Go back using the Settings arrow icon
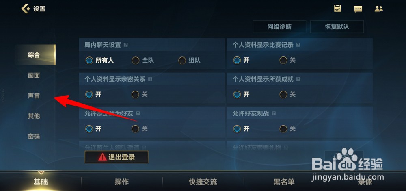Viewport: 406px width, 191px height. (26, 9)
